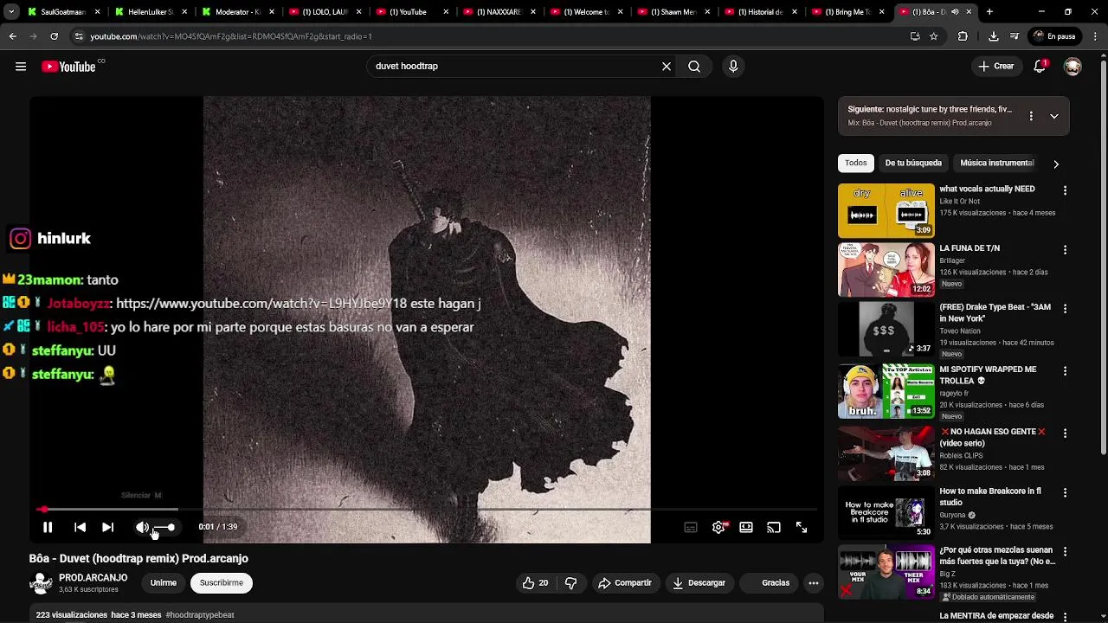The height and width of the screenshot is (623, 1108).
Task: Like the video with thumbs-up
Action: tap(535, 583)
